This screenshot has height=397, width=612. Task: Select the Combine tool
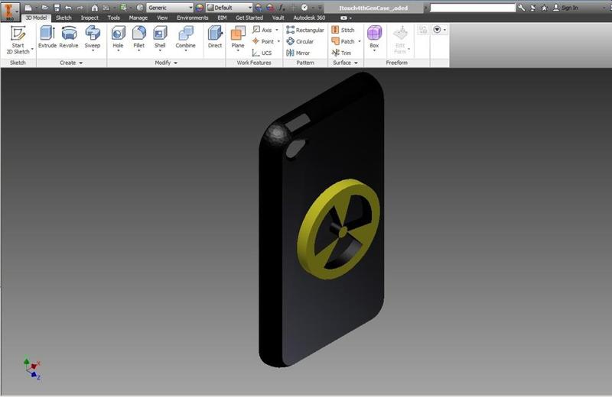(x=185, y=37)
